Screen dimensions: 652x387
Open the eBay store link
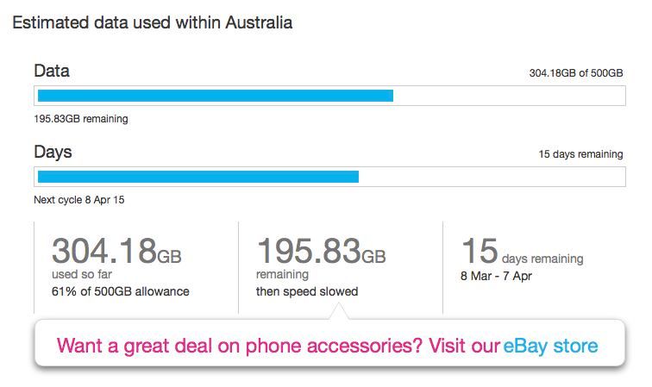[x=550, y=346]
